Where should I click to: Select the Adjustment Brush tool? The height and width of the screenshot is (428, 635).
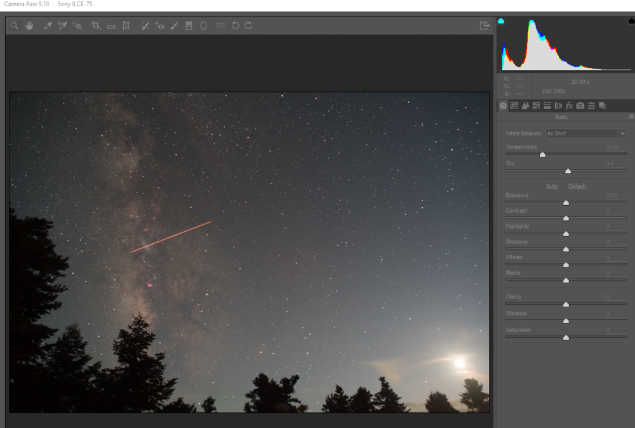[174, 25]
